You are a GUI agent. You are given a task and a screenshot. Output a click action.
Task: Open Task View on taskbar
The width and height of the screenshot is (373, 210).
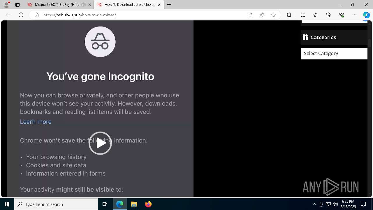tap(105, 204)
